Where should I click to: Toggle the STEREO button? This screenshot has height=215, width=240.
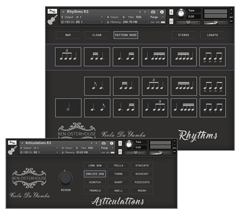pos(184,35)
